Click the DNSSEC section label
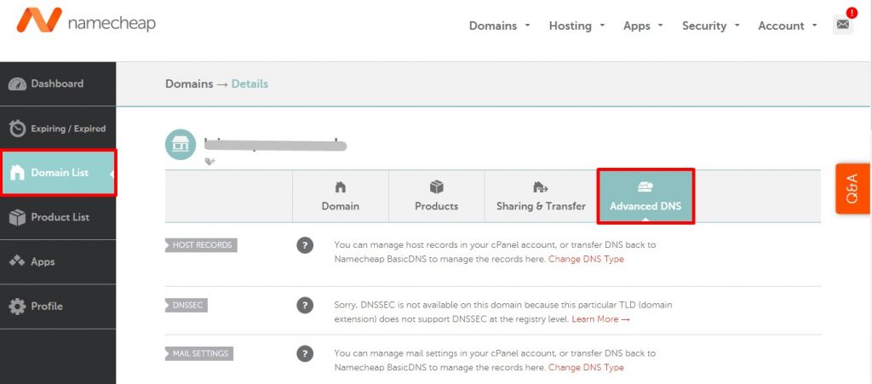The width and height of the screenshot is (872, 384). pos(186,305)
